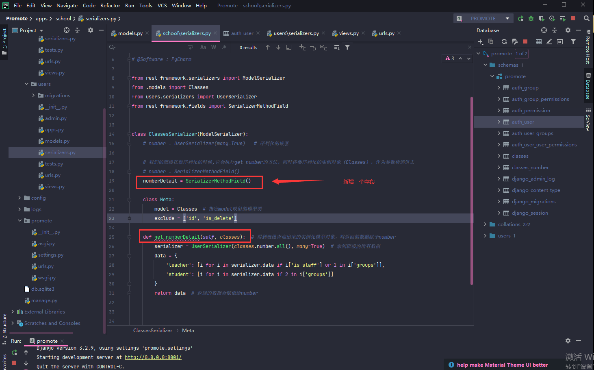The height and width of the screenshot is (370, 594).
Task: Toggle the Structure tool window tab
Action: click(x=4, y=329)
